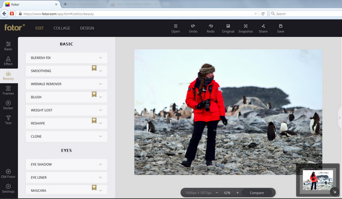The width and height of the screenshot is (342, 199).
Task: Revert to Original image
Action: pyautogui.click(x=228, y=28)
